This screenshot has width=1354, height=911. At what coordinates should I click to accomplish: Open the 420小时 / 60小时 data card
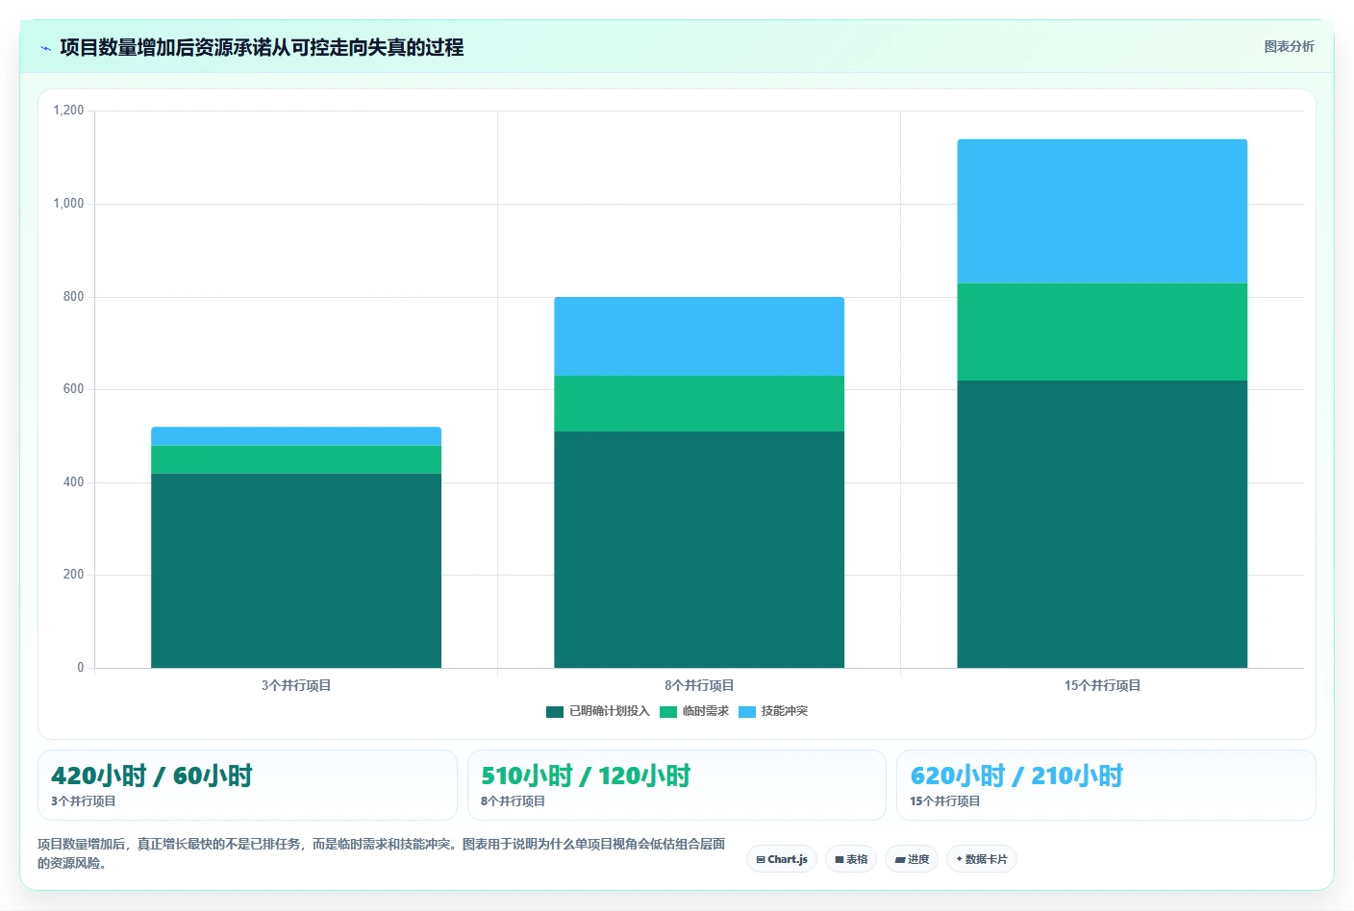[x=247, y=785]
